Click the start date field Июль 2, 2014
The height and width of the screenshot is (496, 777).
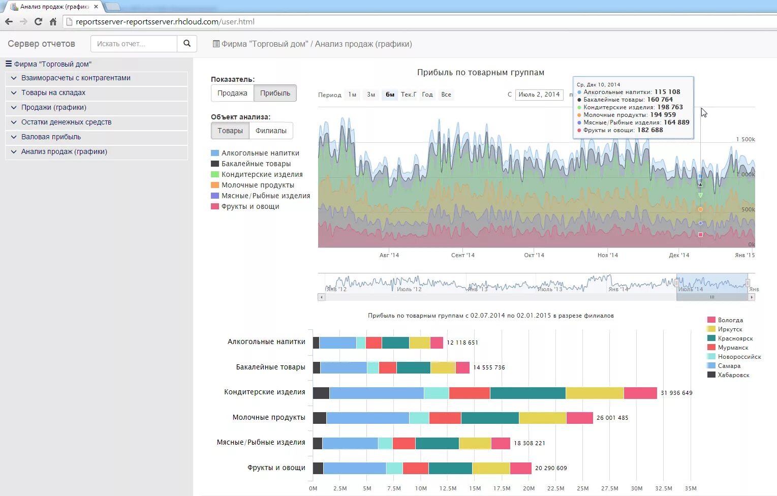539,95
